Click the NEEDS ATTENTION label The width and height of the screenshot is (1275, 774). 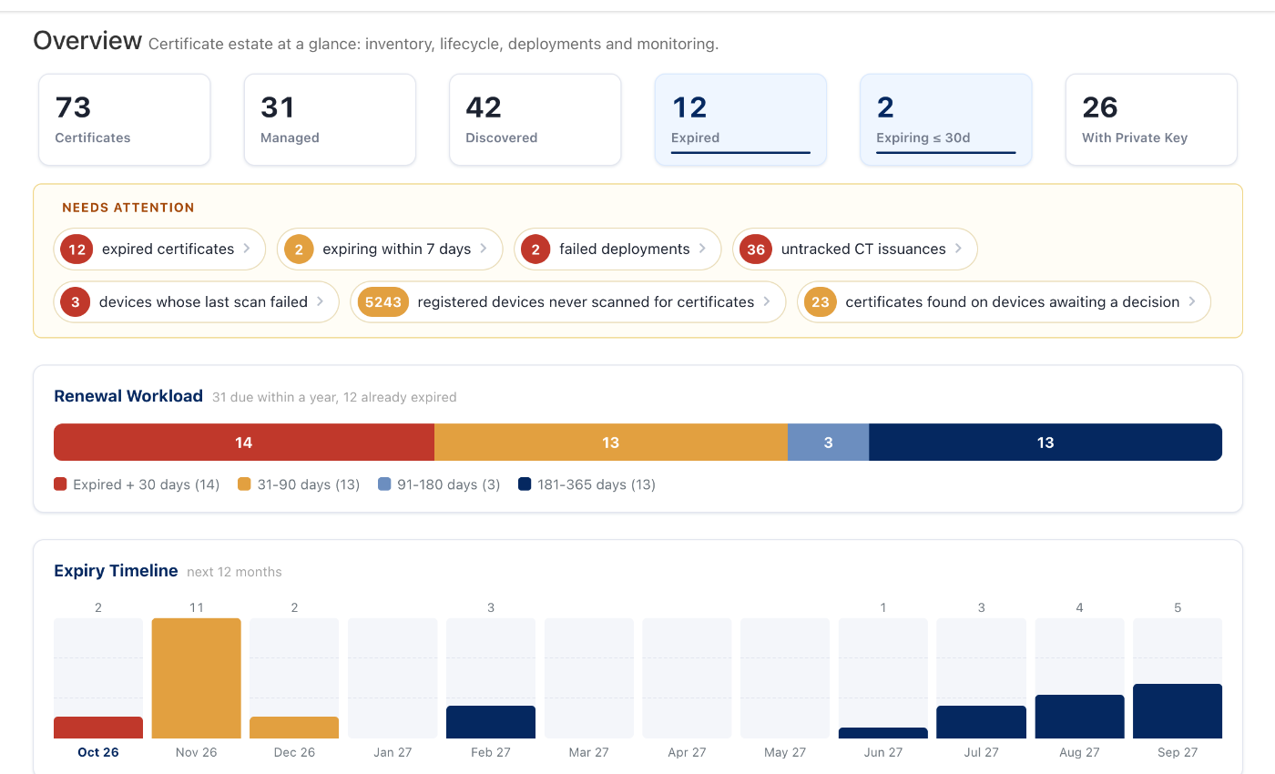[128, 208]
